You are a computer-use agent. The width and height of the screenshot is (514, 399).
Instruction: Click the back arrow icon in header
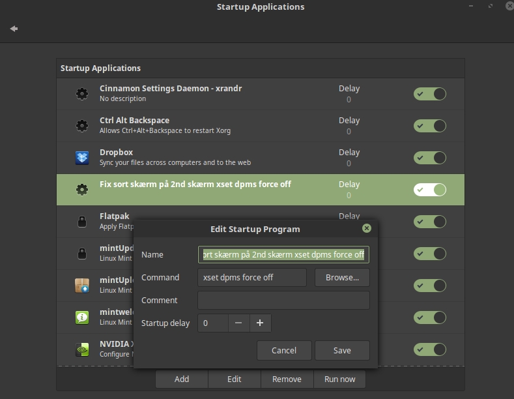tap(14, 29)
